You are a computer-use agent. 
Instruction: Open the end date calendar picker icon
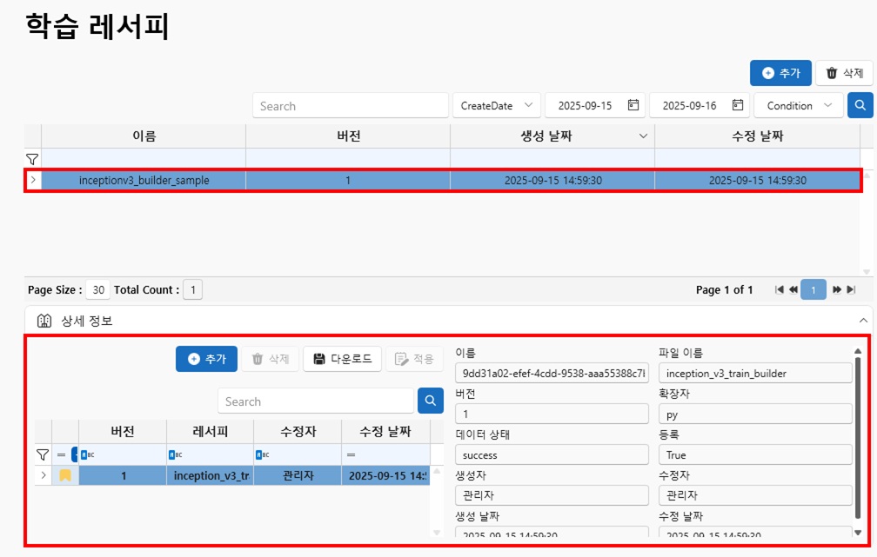738,105
